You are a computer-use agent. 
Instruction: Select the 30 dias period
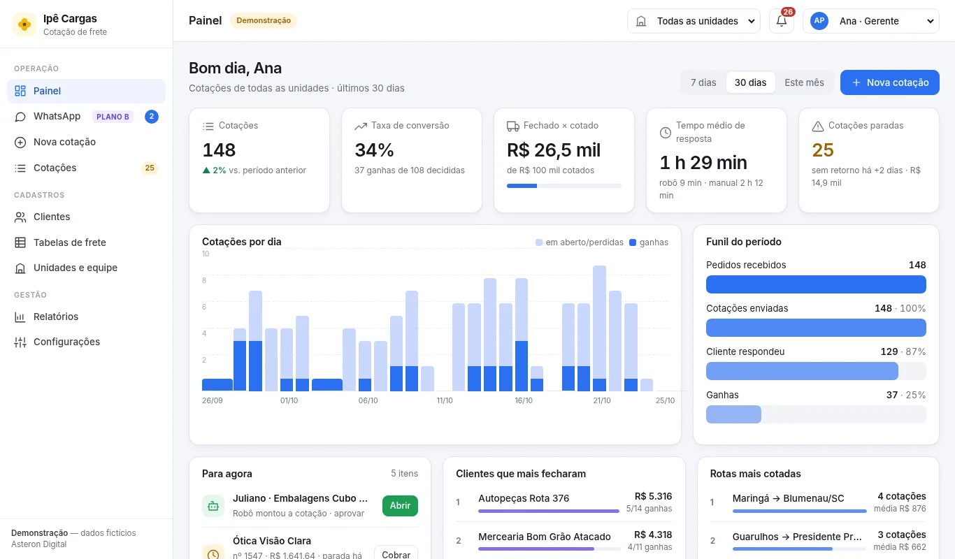click(x=750, y=82)
